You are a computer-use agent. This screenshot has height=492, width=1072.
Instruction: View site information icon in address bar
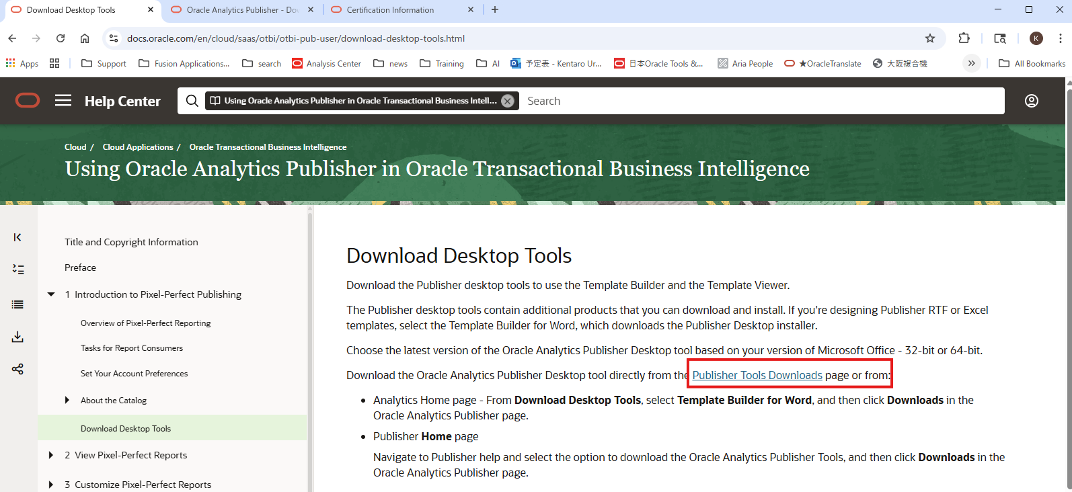click(x=114, y=38)
